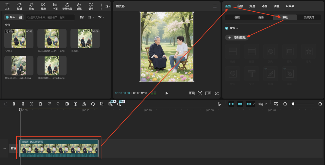Click the timeline zoom slider handle
Viewport: 325px width, 165px height.
[293, 104]
